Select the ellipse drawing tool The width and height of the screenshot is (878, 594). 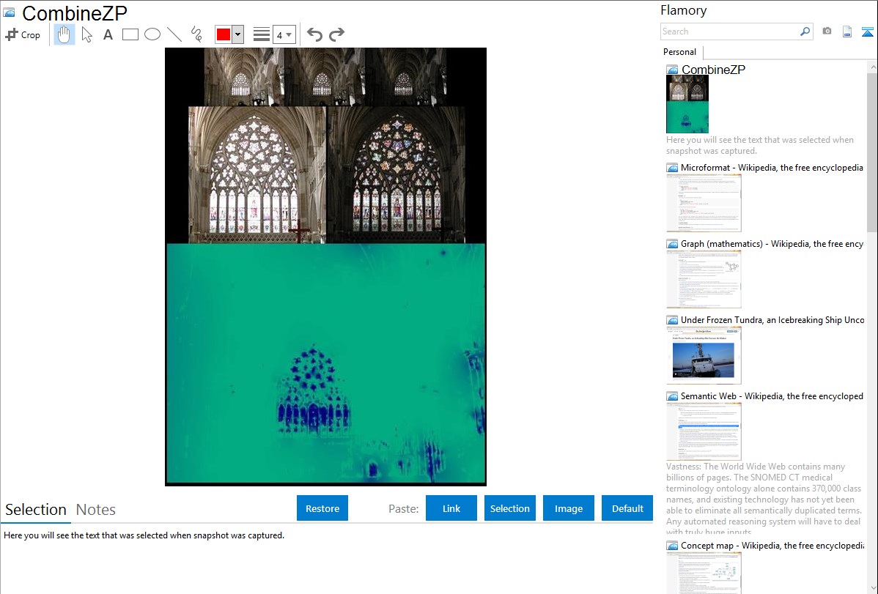coord(152,34)
